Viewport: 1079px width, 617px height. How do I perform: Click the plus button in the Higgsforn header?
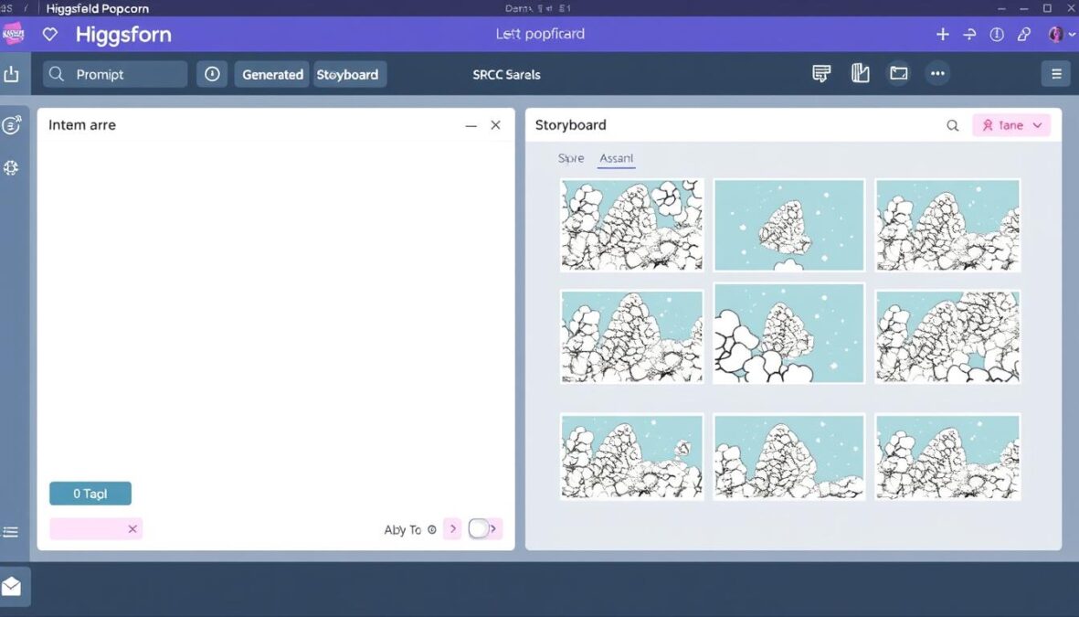[x=942, y=33]
